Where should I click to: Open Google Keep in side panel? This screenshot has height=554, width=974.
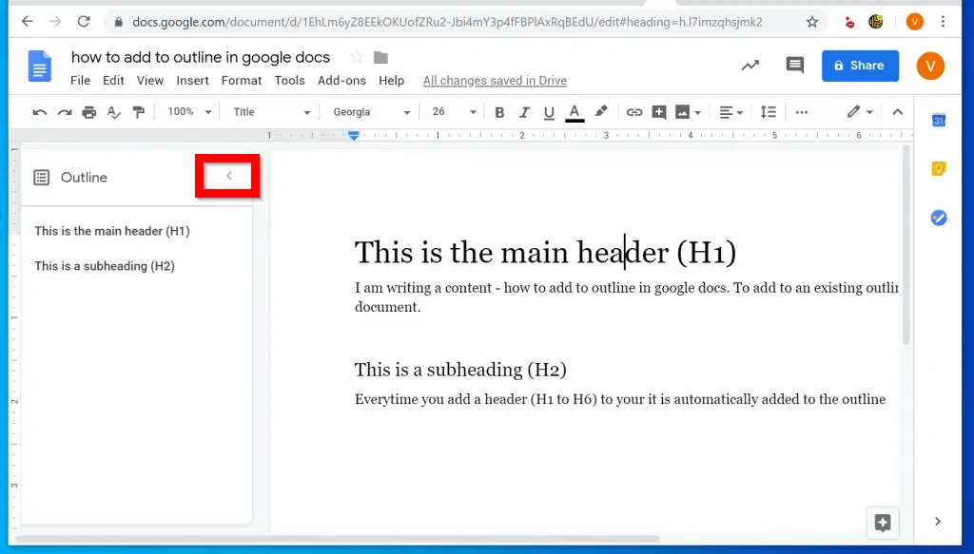coord(939,169)
